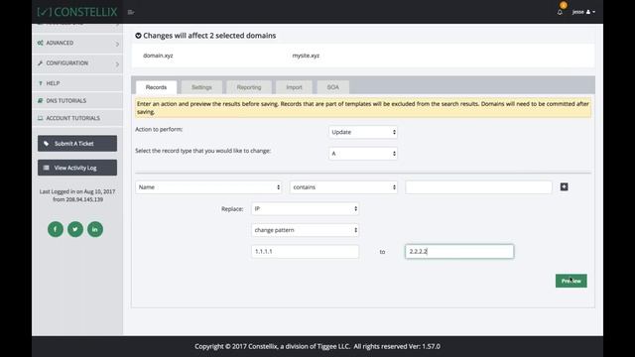The width and height of the screenshot is (635, 357).
Task: Select the Records tab
Action: tap(156, 87)
